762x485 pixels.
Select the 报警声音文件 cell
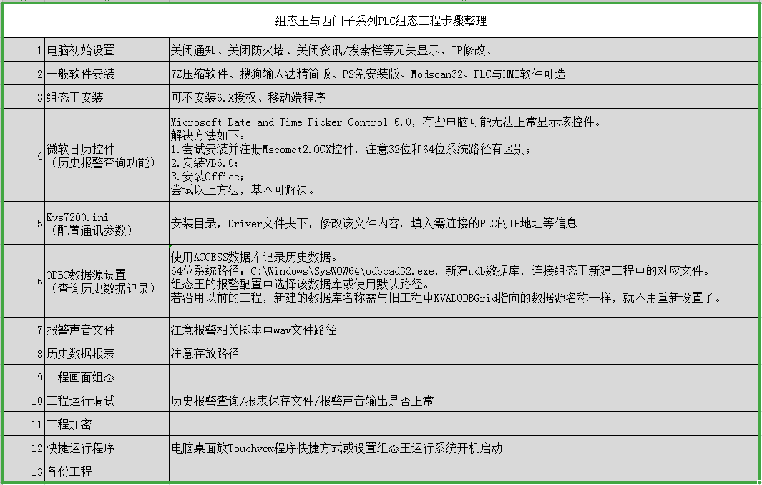click(x=106, y=330)
